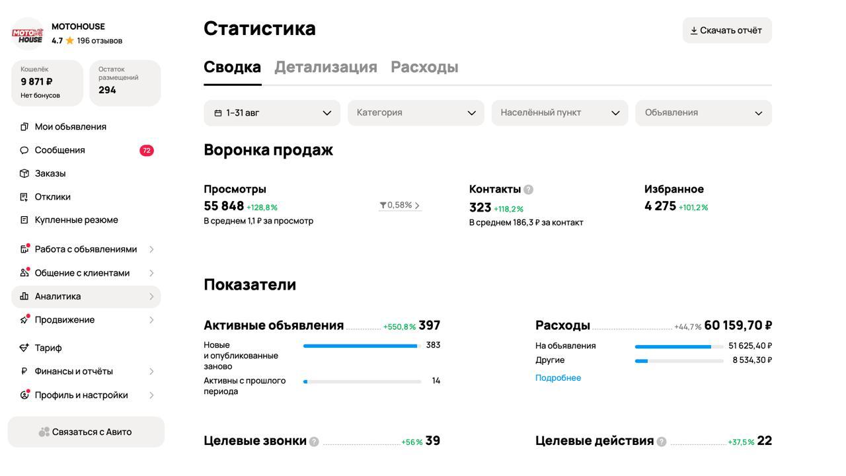The image size is (846, 476).
Task: Click the Купленные резюме icon
Action: pyautogui.click(x=24, y=219)
